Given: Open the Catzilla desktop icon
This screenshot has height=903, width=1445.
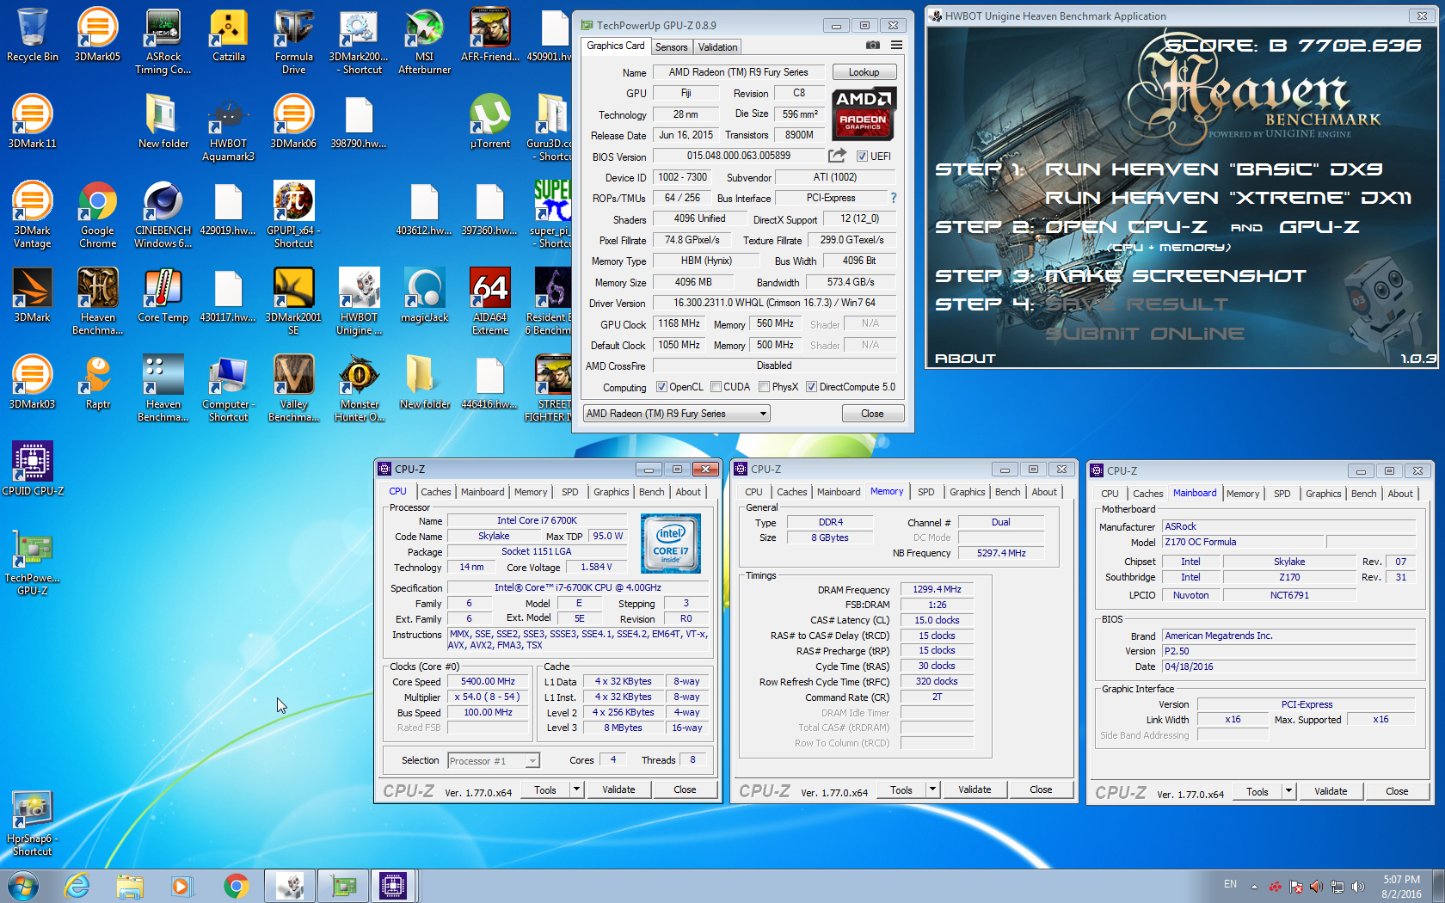Looking at the screenshot, I should 228,35.
